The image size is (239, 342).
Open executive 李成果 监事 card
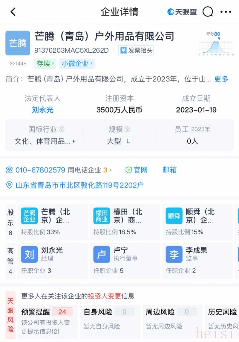(x=197, y=261)
